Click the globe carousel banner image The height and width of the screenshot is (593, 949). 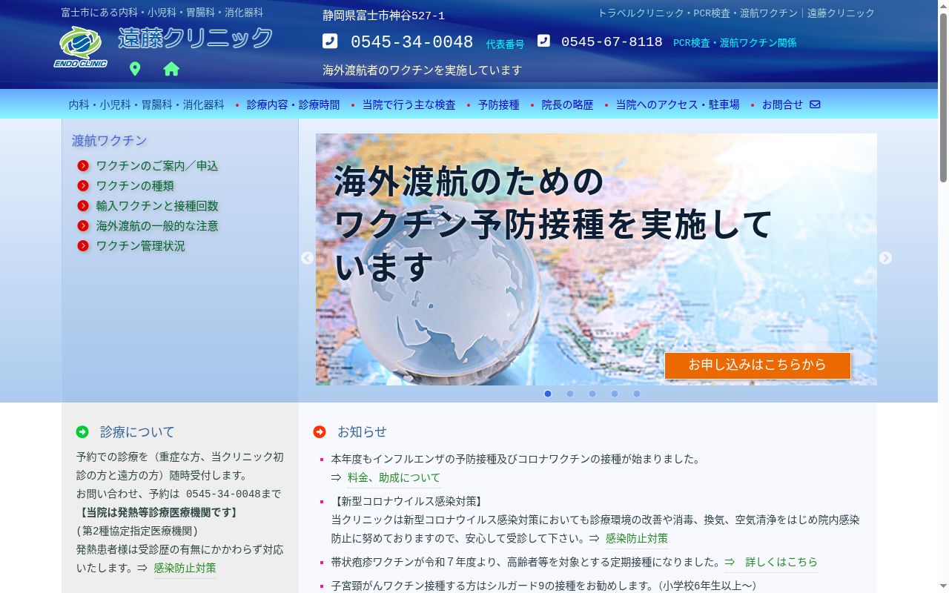click(596, 259)
